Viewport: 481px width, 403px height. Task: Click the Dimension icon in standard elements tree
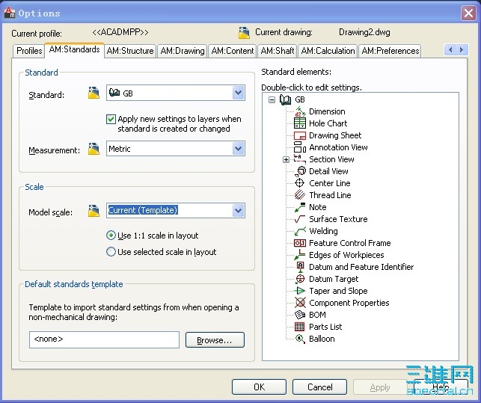[x=300, y=111]
